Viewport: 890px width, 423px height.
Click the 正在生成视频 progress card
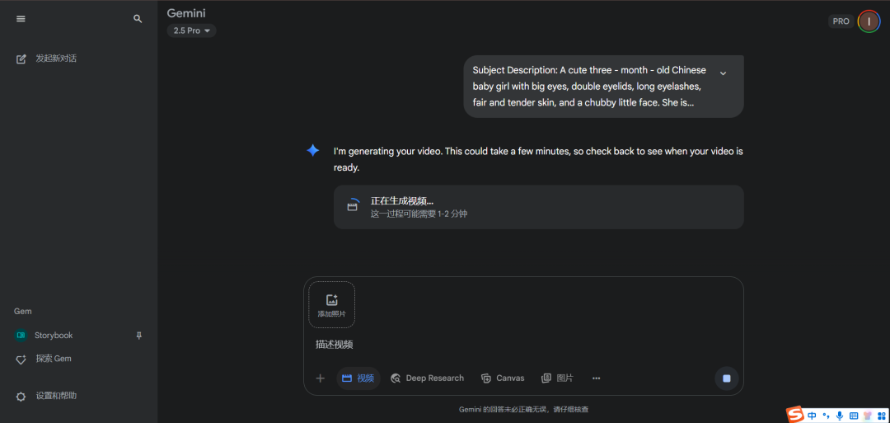point(538,207)
